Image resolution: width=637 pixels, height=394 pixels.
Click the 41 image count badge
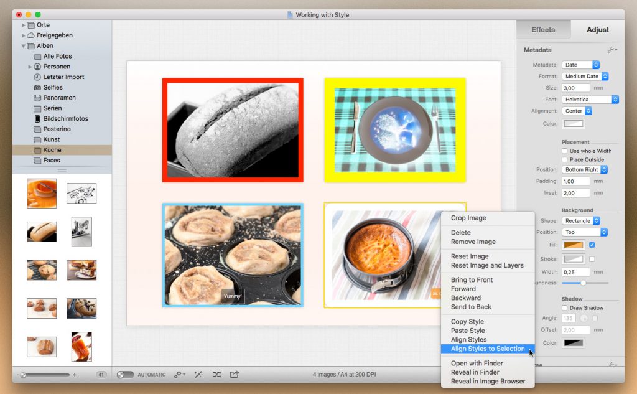click(101, 375)
